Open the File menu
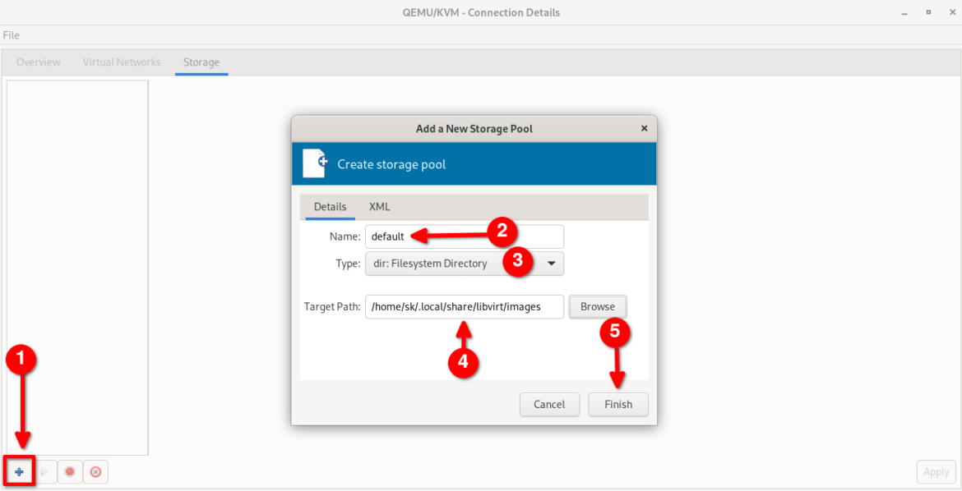 click(12, 35)
